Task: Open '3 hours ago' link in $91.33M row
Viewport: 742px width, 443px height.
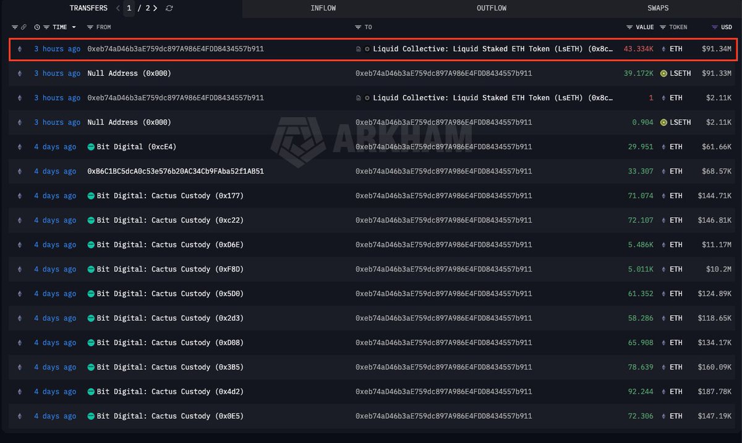Action: (57, 73)
